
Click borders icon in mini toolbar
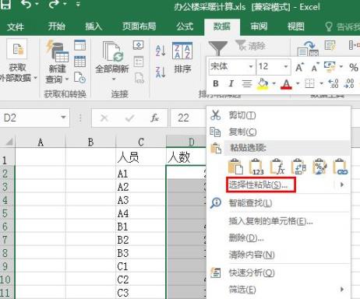[x=309, y=83]
